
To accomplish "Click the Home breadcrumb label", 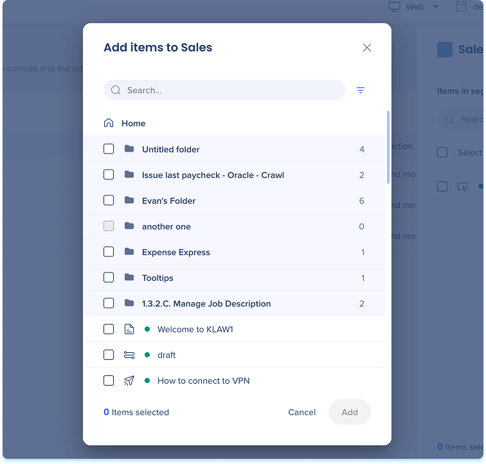I will (133, 123).
